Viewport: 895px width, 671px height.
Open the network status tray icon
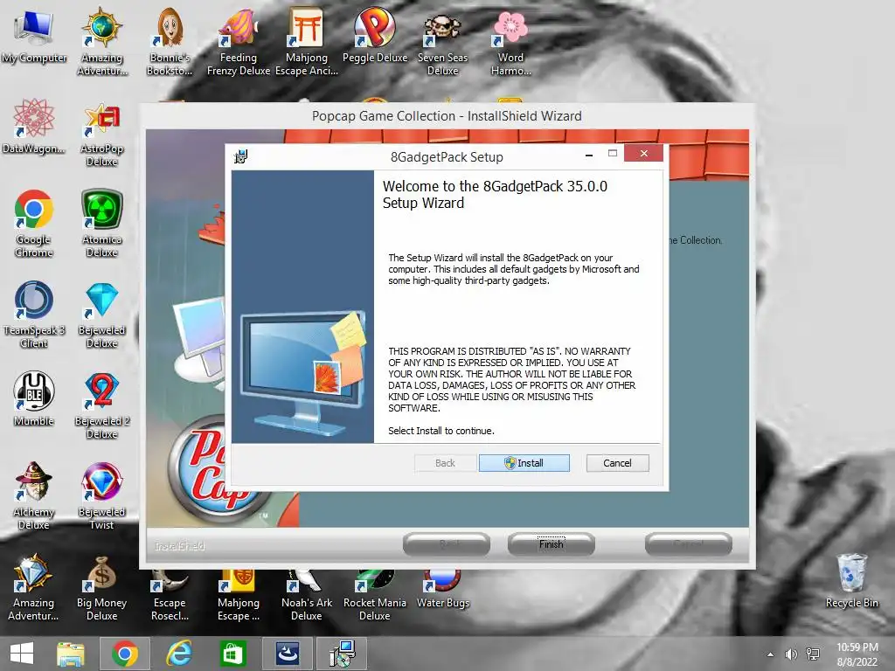pyautogui.click(x=813, y=654)
